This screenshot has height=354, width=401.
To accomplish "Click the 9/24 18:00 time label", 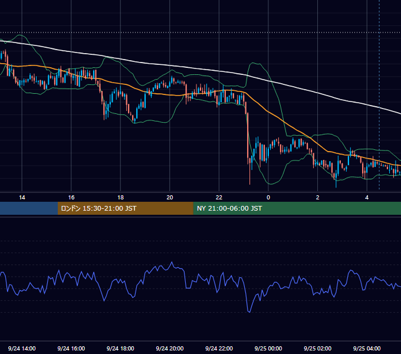I will click(x=120, y=348).
